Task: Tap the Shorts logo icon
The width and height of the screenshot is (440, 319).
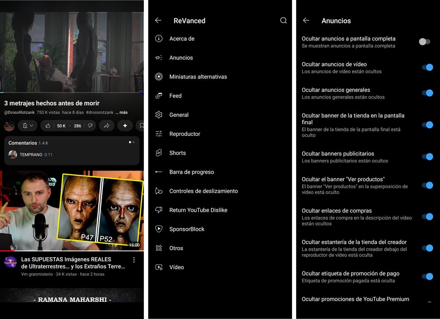Action: (x=159, y=153)
